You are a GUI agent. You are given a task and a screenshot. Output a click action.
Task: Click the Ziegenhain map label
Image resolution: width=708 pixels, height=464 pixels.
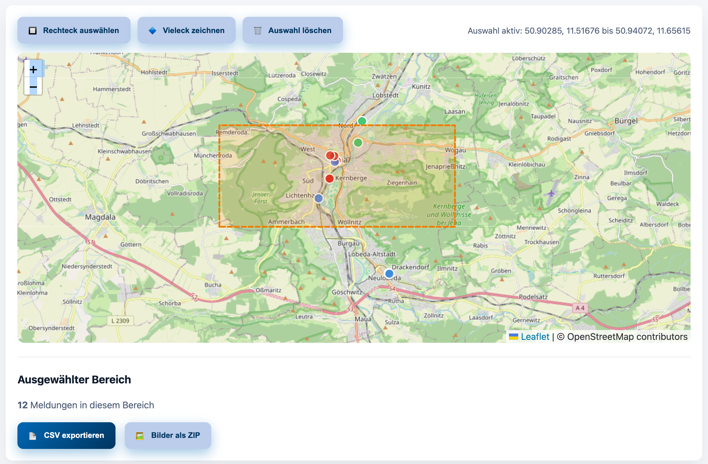(x=402, y=182)
